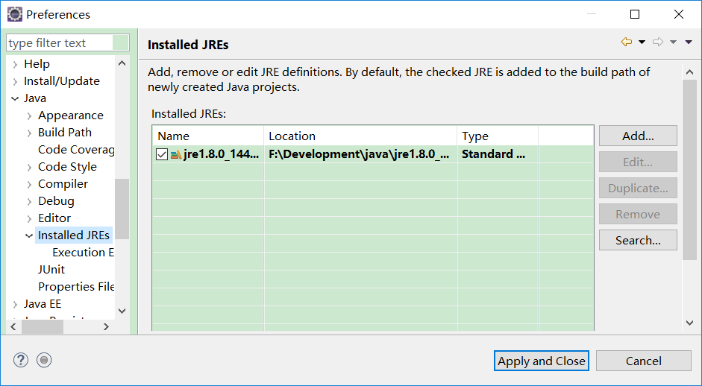This screenshot has height=386, width=702.
Task: Open the JUnit preference page
Action: [51, 270]
